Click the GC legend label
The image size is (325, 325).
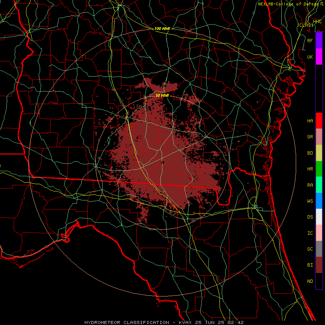tap(310, 249)
